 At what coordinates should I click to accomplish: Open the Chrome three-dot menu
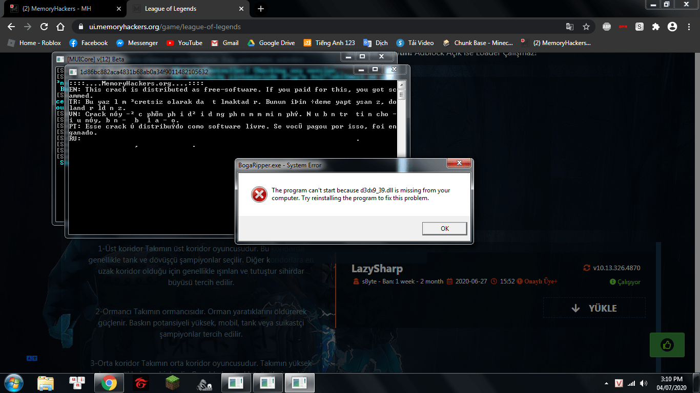tap(689, 27)
